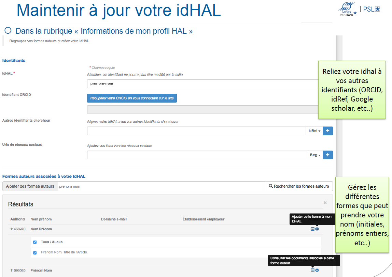This screenshot has width=392, height=277.
Task: Click the Résultats heading
Action: pyautogui.click(x=20, y=204)
